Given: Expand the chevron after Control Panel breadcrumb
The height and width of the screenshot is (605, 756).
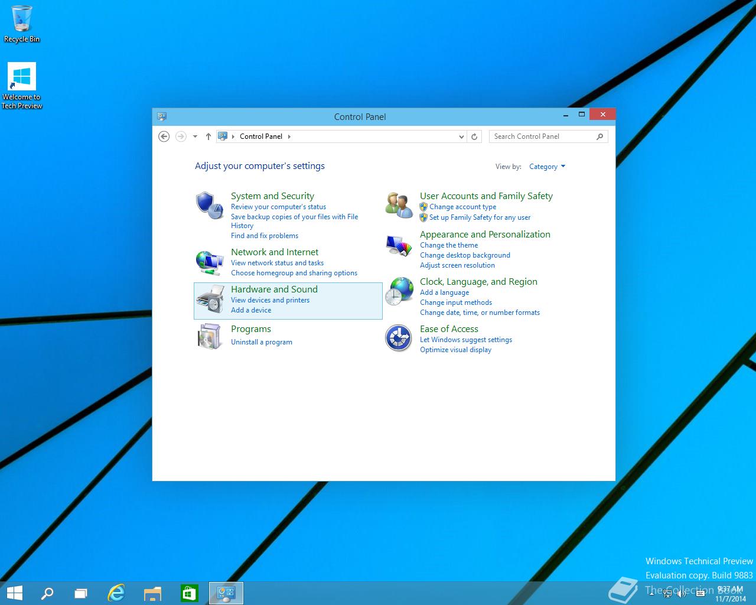Looking at the screenshot, I should [289, 136].
